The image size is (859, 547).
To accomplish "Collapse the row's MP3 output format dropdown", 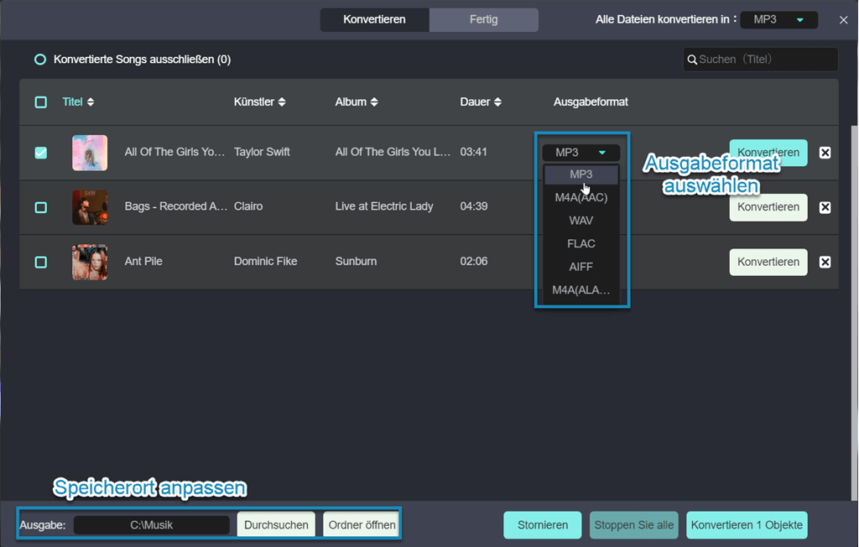I will (580, 153).
